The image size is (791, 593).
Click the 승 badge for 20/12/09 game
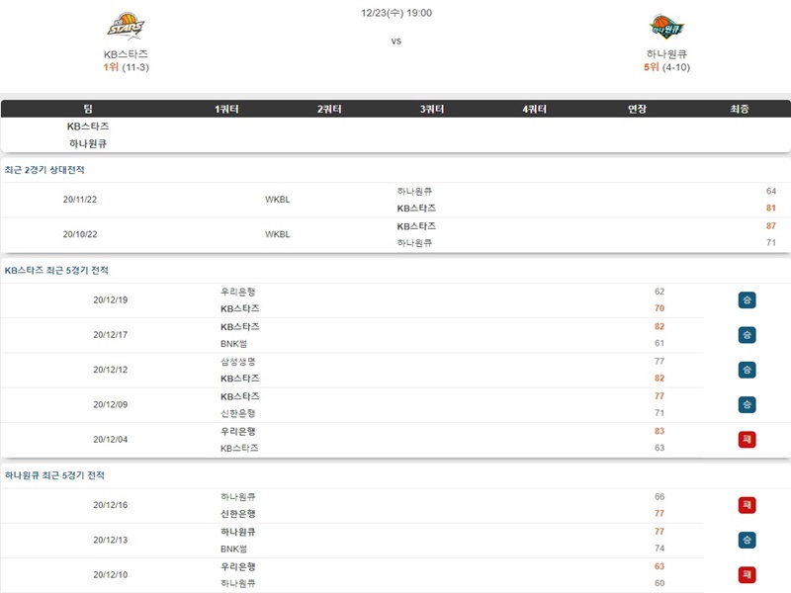[747, 404]
